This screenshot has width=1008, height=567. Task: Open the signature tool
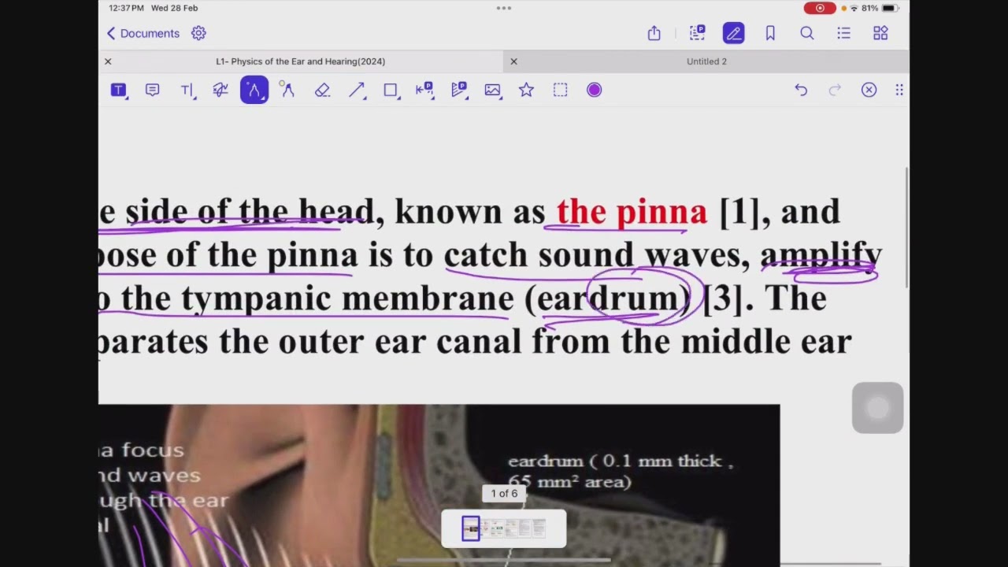(220, 90)
